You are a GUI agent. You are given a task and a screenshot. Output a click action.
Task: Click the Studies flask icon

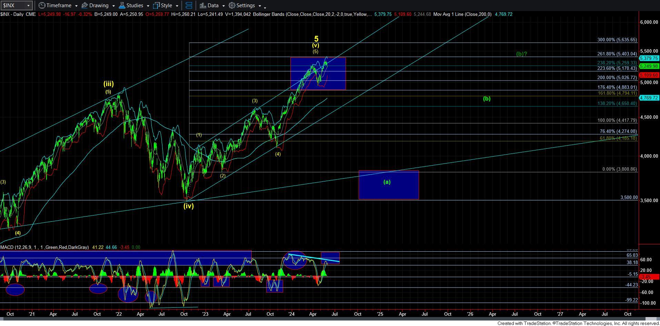(122, 6)
